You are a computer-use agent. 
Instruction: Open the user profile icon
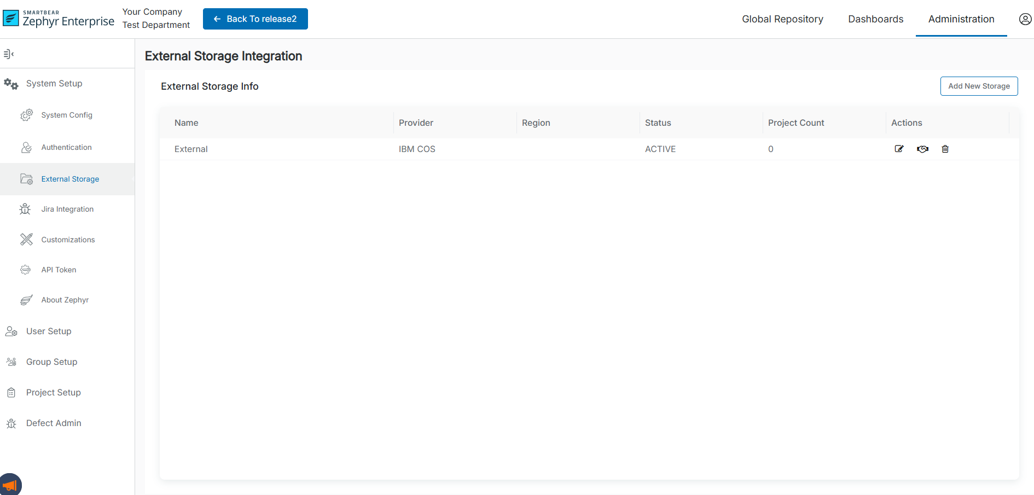tap(1025, 19)
